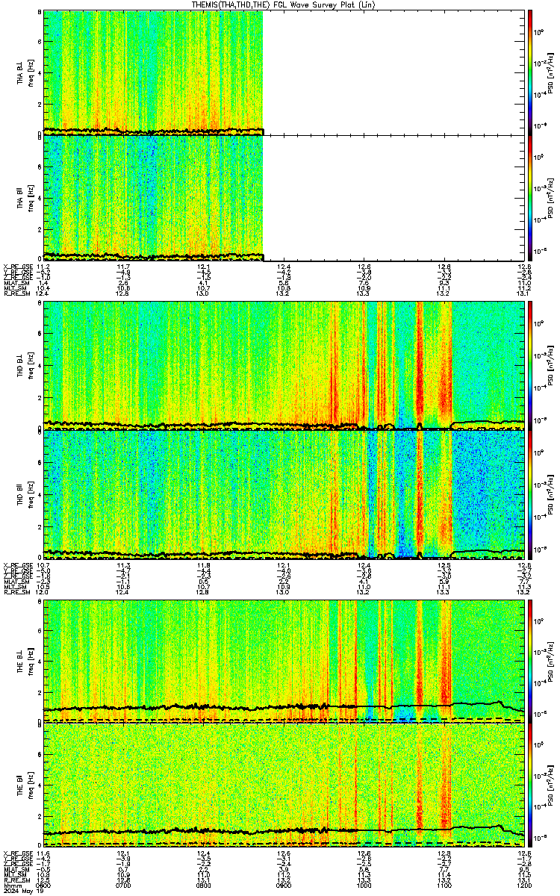560x896 pixels.
Task: Click the THA B-parallel spectrogram panel
Action: (x=284, y=197)
